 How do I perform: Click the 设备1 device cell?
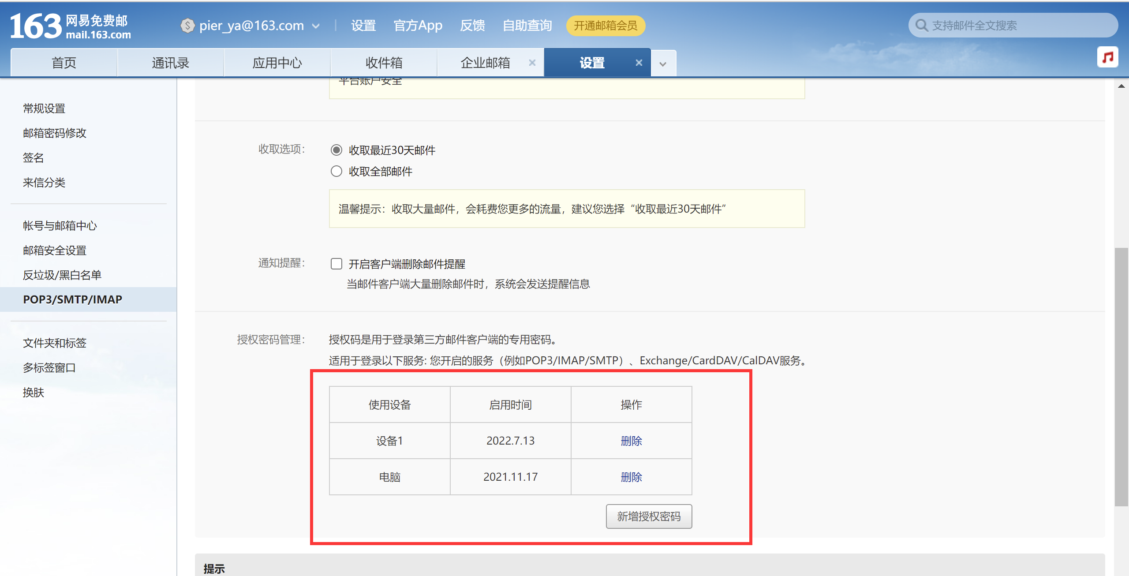click(389, 441)
